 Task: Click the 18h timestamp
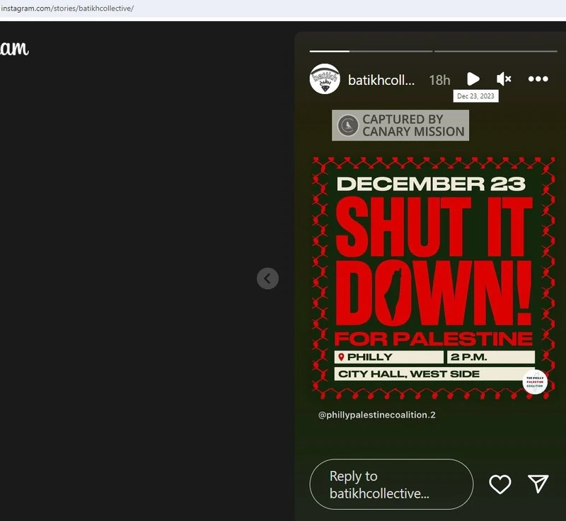point(439,80)
